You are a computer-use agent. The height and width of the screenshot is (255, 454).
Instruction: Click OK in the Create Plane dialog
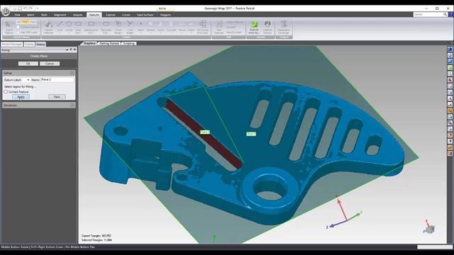28,63
